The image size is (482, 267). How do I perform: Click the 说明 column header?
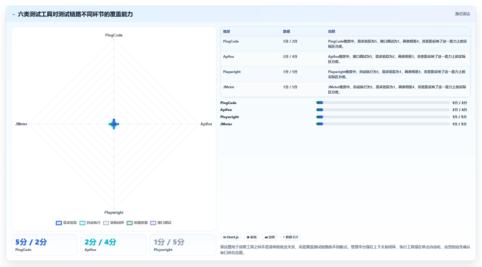[331, 32]
